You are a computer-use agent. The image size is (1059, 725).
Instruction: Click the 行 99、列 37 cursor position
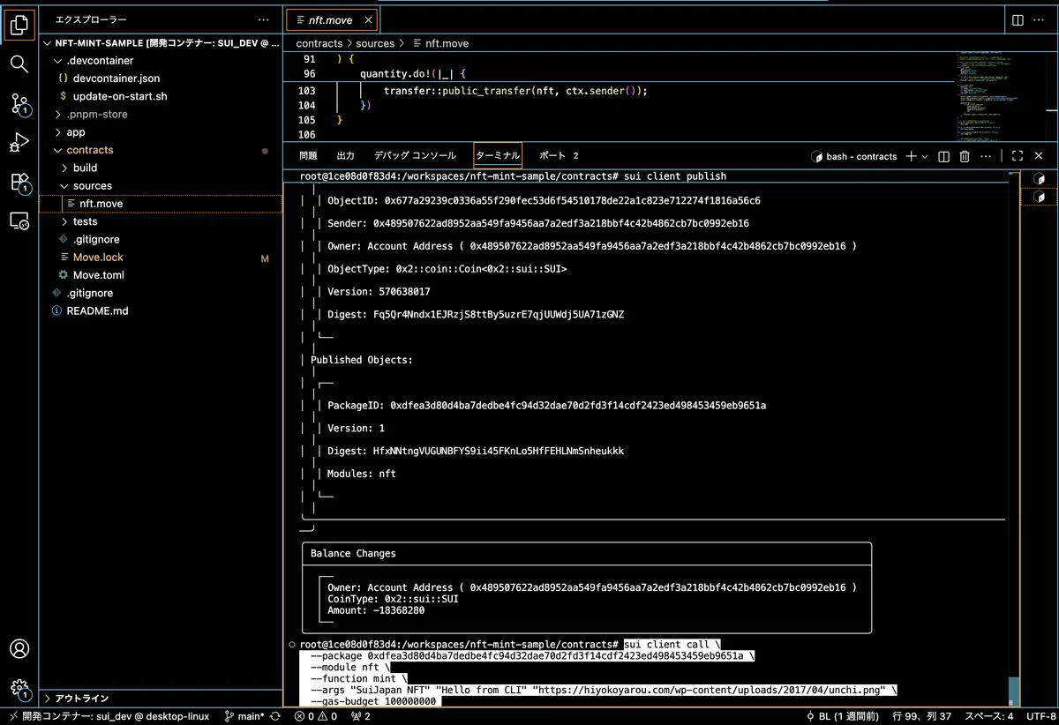pos(922,716)
